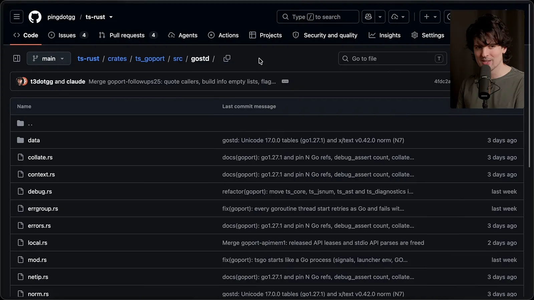
Task: Open the latest commit hash 4fdc2a
Action: (442, 81)
